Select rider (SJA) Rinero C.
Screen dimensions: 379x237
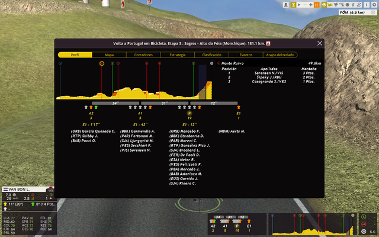coord(182,184)
